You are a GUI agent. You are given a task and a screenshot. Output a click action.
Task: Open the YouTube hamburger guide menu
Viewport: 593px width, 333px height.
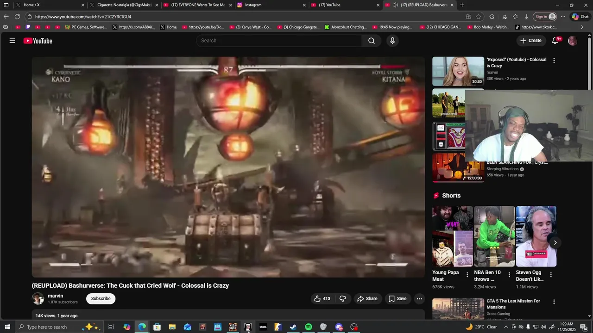[x=13, y=41]
